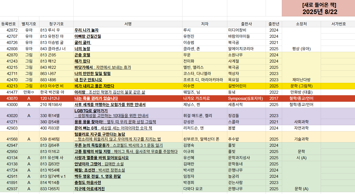Open the title link 텀블러로 지구를 구한다는 농담
This screenshot has height=194, width=355.
click(100, 134)
